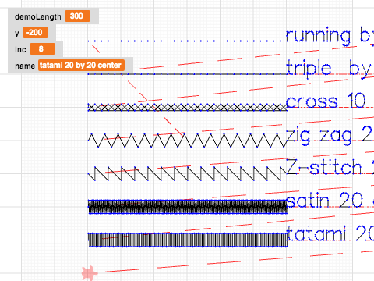Image resolution: width=374 pixels, height=281 pixels.
Task: Click the tatami stitch bar
Action: pyautogui.click(x=188, y=240)
